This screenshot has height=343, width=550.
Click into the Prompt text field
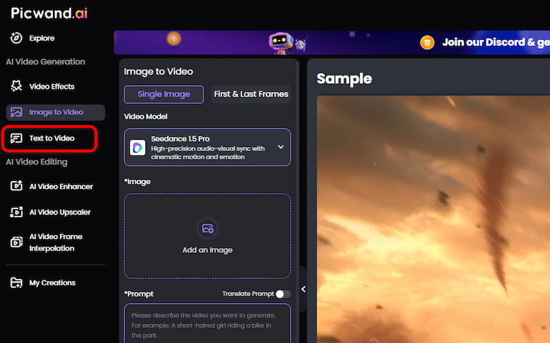(207, 324)
